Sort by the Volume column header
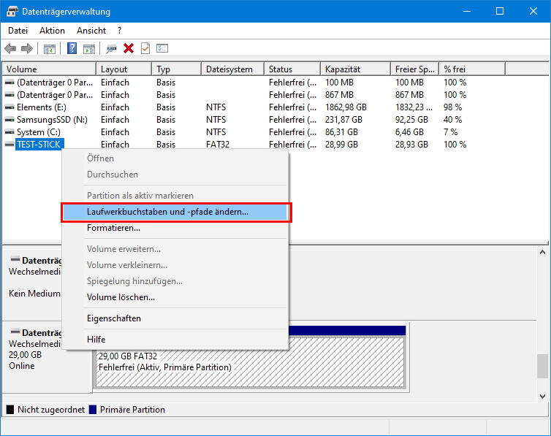This screenshot has width=551, height=436. (x=49, y=69)
